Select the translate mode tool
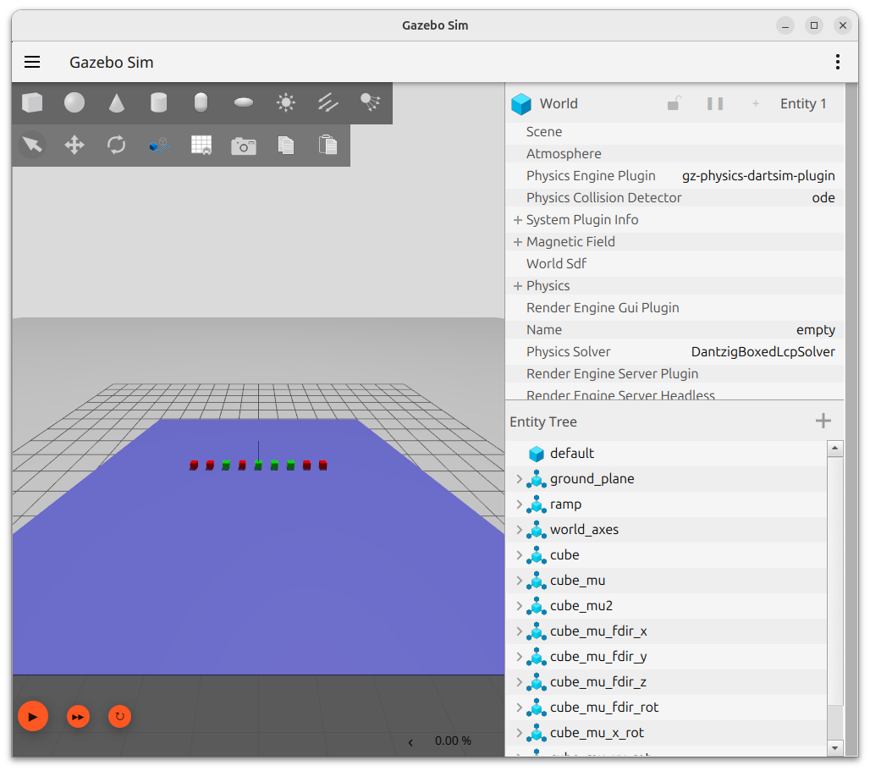870x771 pixels. pyautogui.click(x=74, y=146)
